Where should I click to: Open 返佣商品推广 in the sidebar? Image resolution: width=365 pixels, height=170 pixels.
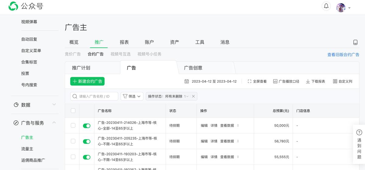click(x=33, y=160)
